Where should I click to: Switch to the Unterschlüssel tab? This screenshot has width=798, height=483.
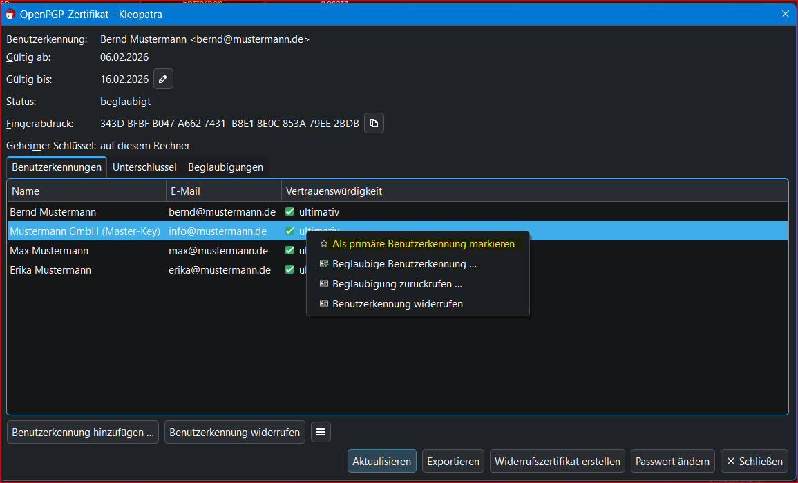click(144, 167)
